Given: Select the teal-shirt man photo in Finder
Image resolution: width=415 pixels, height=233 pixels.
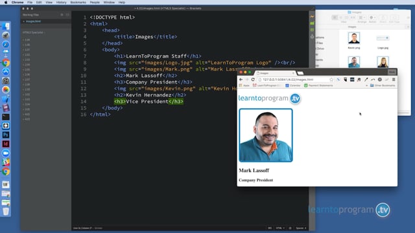Looking at the screenshot, I should pos(354,62).
